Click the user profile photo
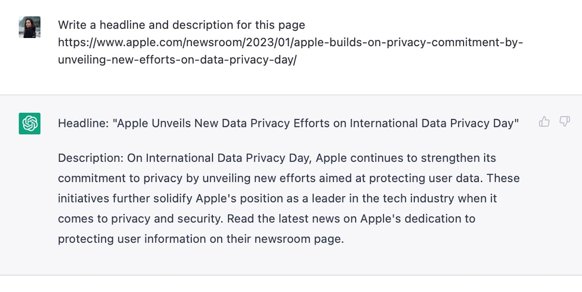 click(x=29, y=27)
